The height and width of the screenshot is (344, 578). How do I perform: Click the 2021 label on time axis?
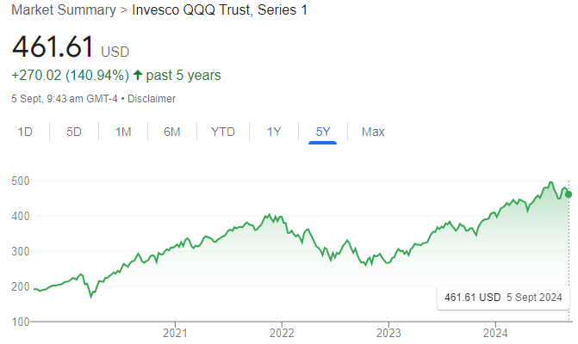tap(176, 332)
